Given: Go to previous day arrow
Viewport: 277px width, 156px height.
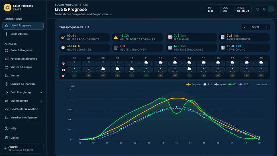Looking at the screenshot, I should click(x=244, y=27).
